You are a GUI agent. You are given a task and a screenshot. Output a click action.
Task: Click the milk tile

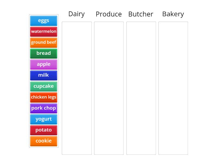(x=43, y=75)
